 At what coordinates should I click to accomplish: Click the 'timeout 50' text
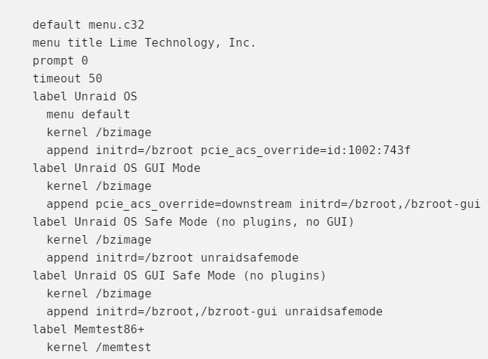click(67, 78)
